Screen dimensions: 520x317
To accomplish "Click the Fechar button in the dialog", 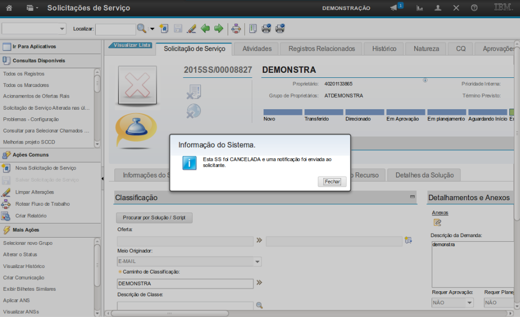I will 332,182.
